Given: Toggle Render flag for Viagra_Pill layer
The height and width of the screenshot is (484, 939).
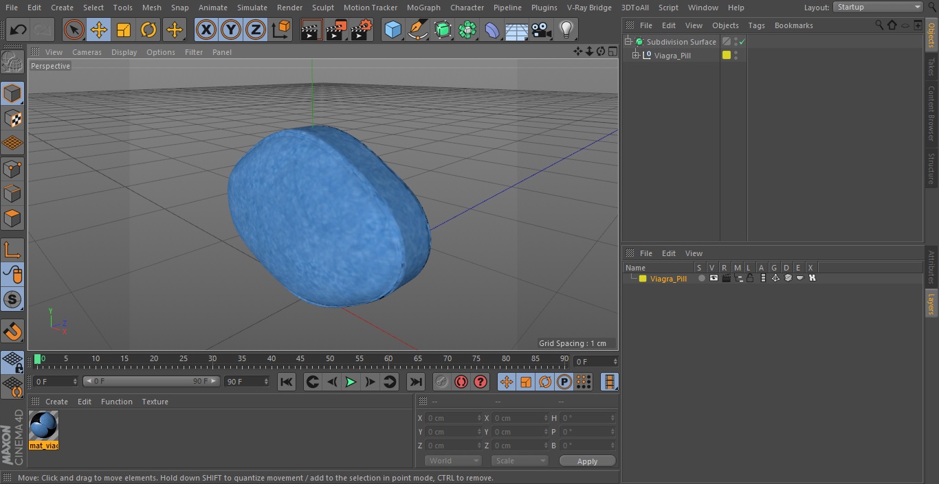Looking at the screenshot, I should coord(726,279).
